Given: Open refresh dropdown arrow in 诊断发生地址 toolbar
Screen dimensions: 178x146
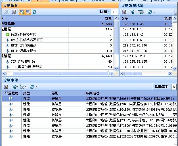Looking at the screenshot, I should 154,12.
